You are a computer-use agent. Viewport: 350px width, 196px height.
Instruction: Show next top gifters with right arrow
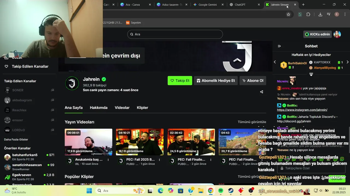point(348,62)
